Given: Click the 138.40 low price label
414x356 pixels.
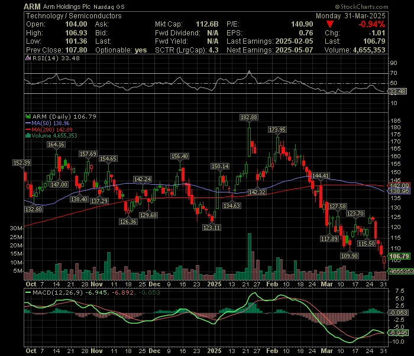Looking at the screenshot, I should click(x=79, y=199).
